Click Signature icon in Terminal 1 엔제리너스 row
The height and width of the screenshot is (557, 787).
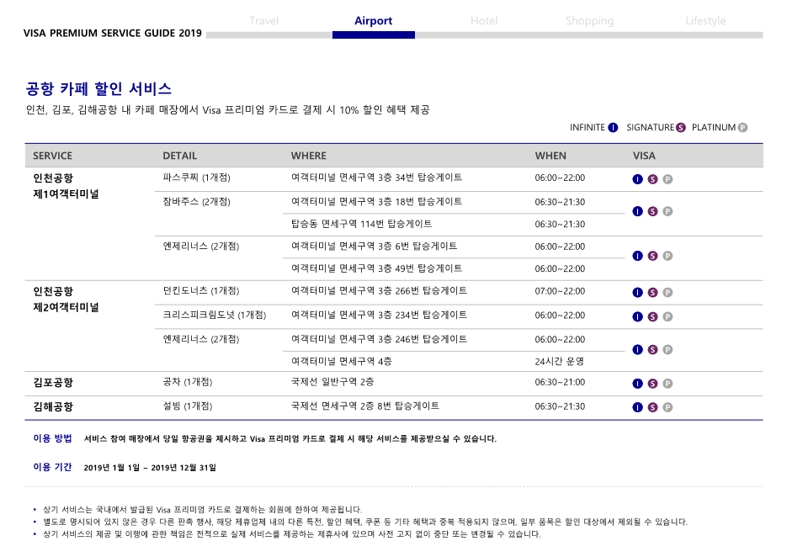(x=652, y=256)
